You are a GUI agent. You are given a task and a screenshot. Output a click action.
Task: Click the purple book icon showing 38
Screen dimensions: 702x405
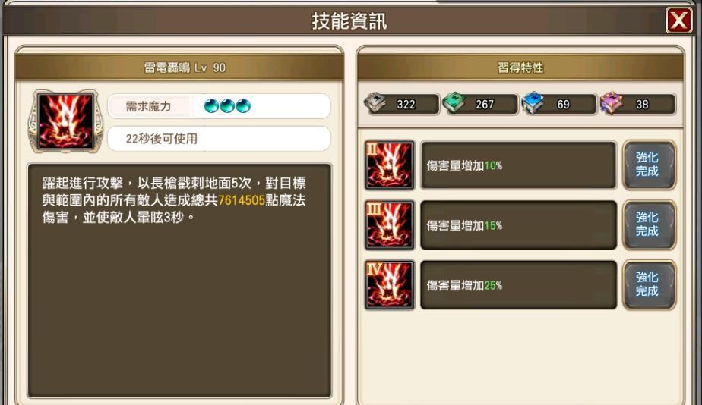point(612,103)
